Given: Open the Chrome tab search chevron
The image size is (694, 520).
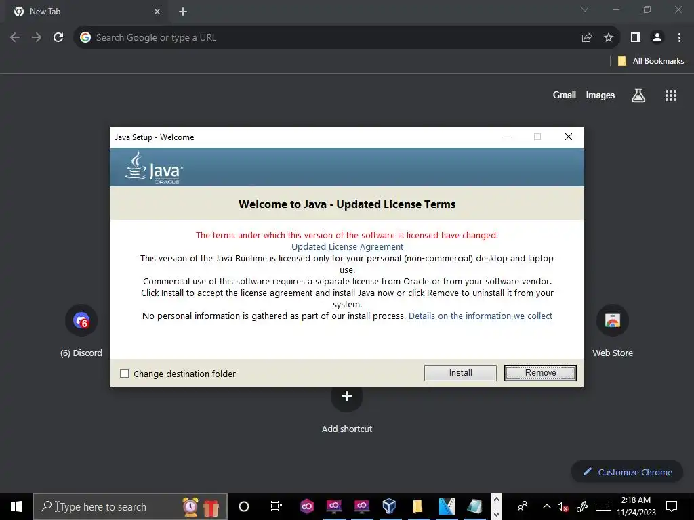Looking at the screenshot, I should (x=585, y=9).
